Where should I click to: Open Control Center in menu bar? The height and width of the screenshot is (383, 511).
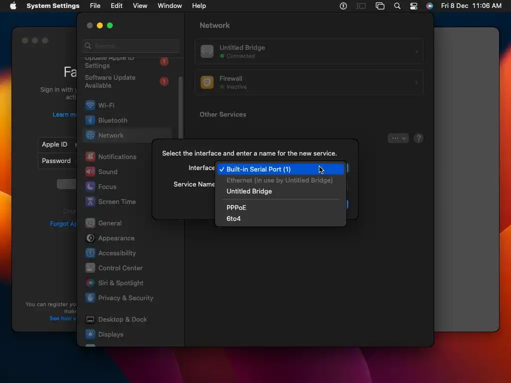click(x=414, y=6)
